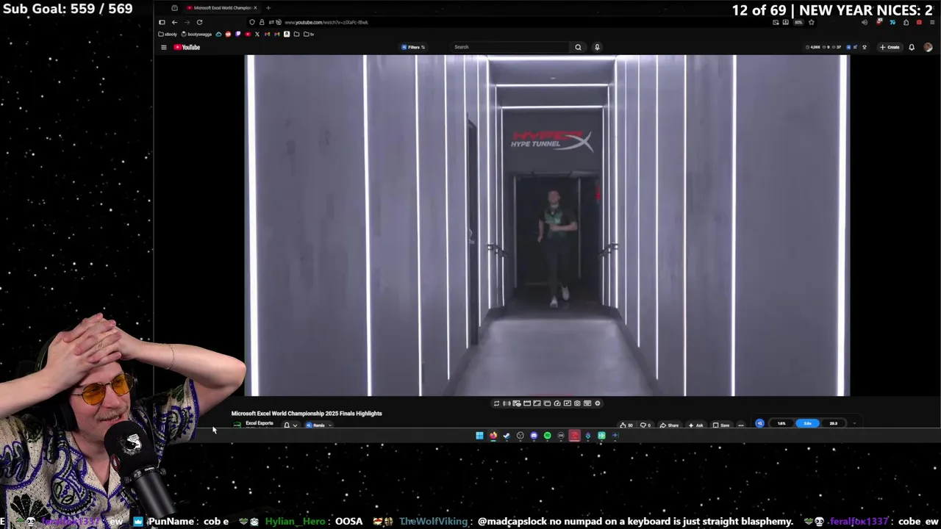941x529 pixels.
Task: Click the video title text
Action: pyautogui.click(x=307, y=414)
